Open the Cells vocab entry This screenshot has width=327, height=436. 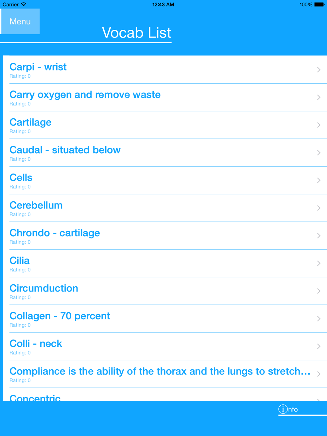click(165, 180)
